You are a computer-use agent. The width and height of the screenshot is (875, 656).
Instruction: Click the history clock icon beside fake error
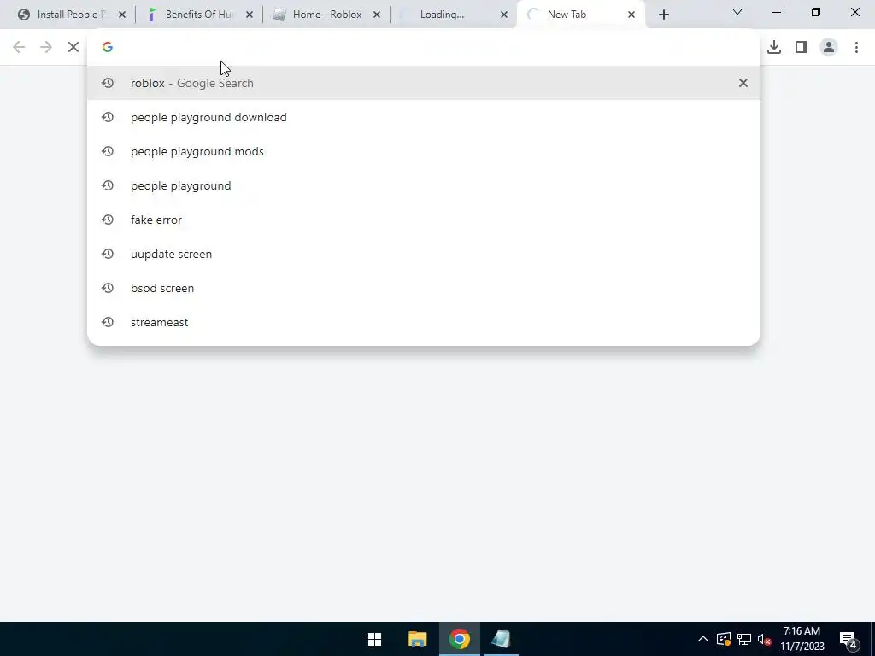pos(108,220)
